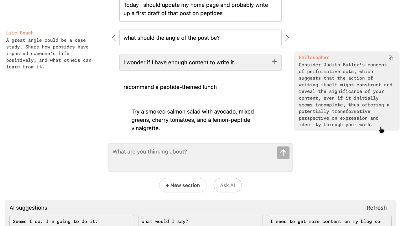
Task: Copy the Philosopher response with the copy icon
Action: pyautogui.click(x=391, y=58)
